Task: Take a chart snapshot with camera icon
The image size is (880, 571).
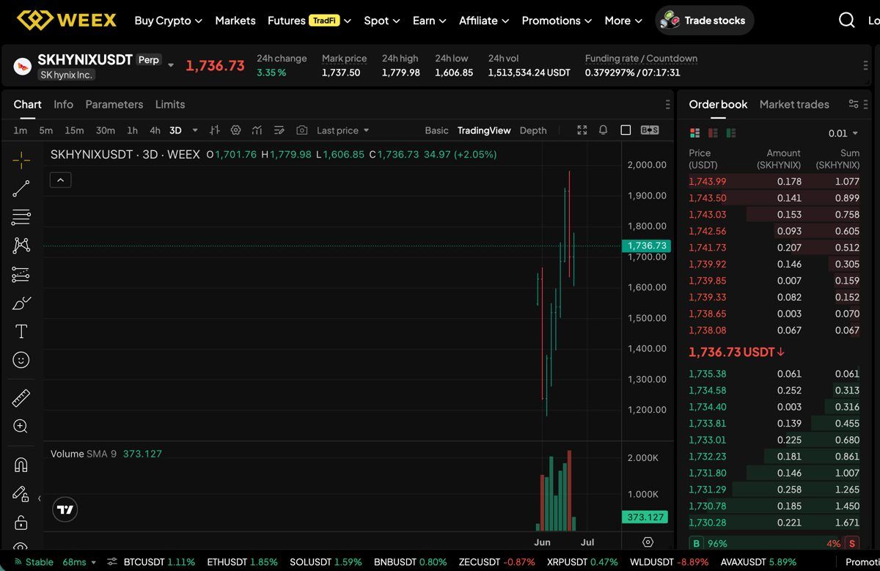Action: pos(301,130)
